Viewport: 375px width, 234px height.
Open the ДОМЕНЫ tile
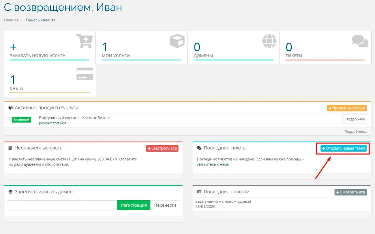(x=233, y=47)
